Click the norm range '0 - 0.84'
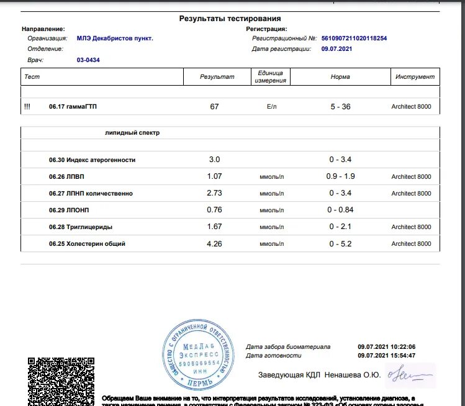The width and height of the screenshot is (465, 406). coord(340,210)
